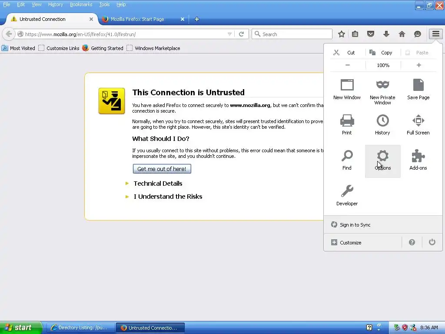Click the Untrusted Connection taskbar button
The image size is (445, 334).
(x=150, y=328)
